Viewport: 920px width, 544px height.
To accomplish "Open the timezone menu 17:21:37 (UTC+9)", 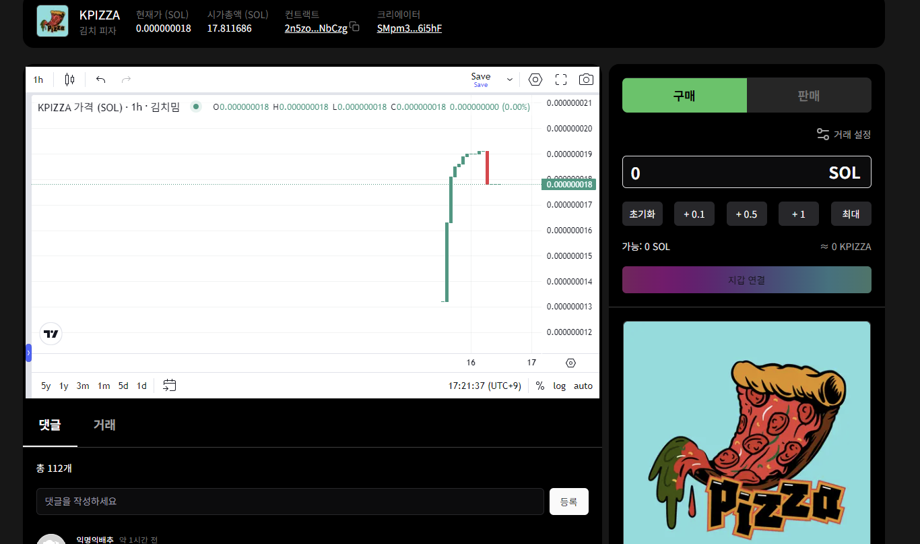I will (485, 386).
